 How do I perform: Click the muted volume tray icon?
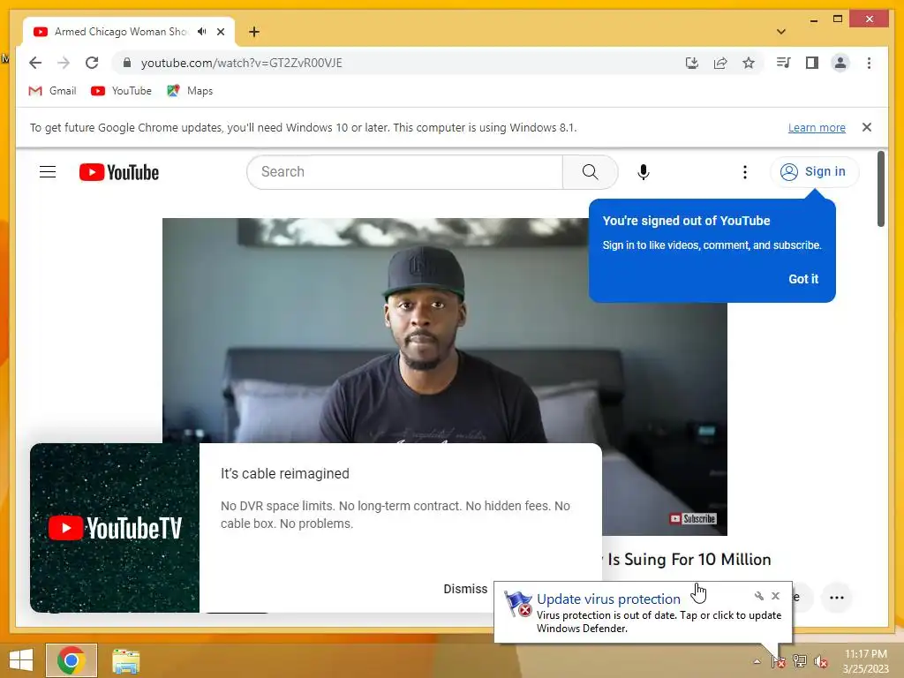pyautogui.click(x=821, y=661)
